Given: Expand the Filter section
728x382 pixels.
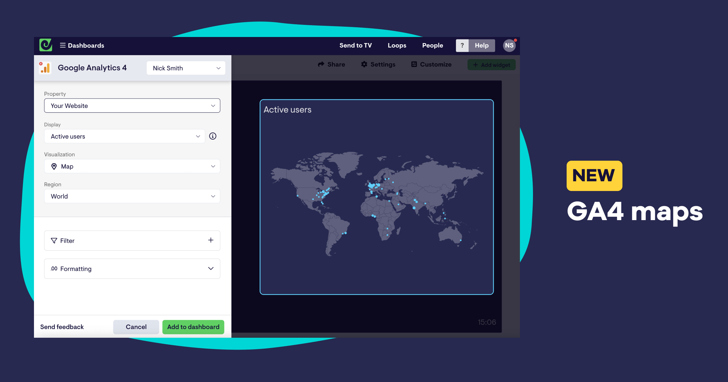Looking at the screenshot, I should [x=132, y=241].
